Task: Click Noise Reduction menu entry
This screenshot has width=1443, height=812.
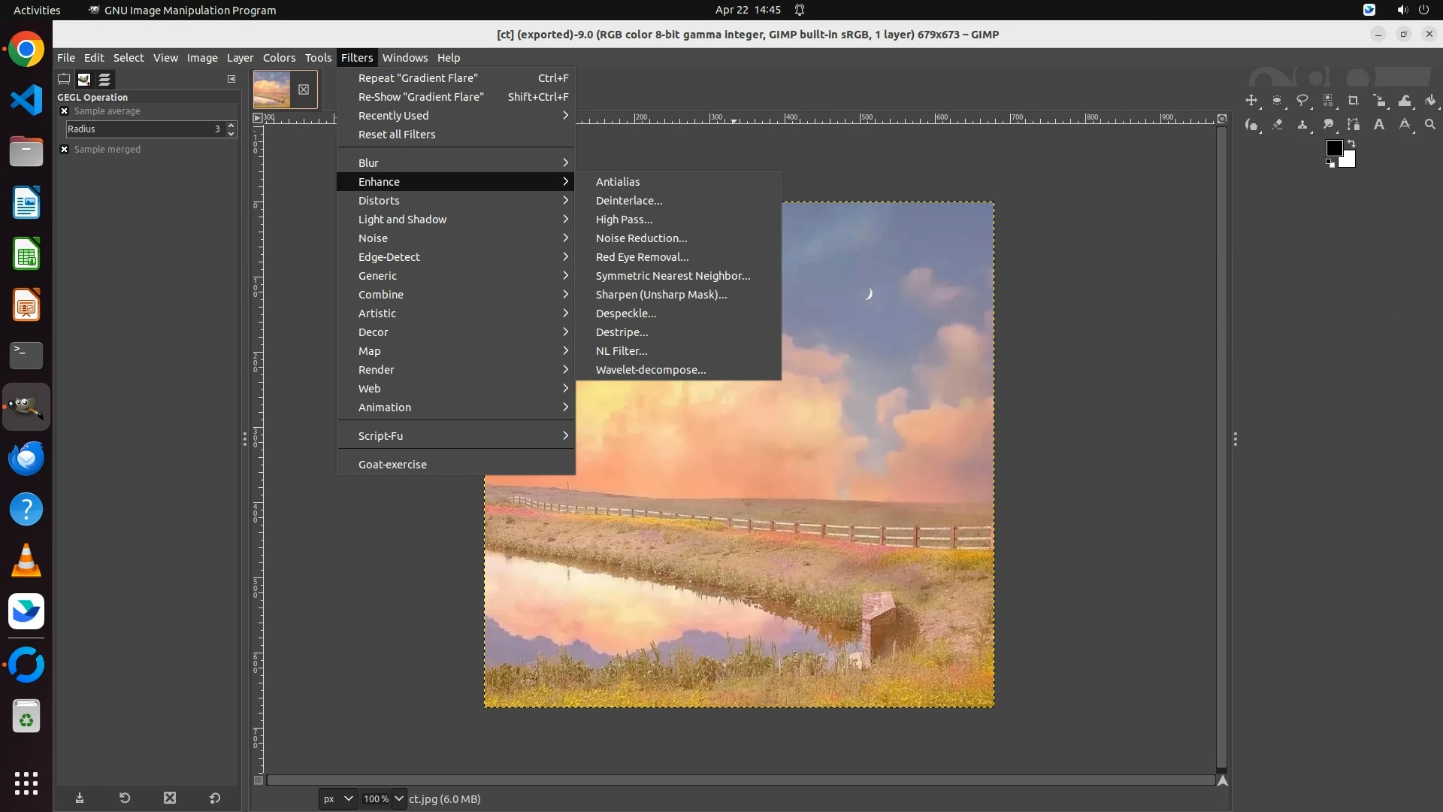Action: [641, 238]
